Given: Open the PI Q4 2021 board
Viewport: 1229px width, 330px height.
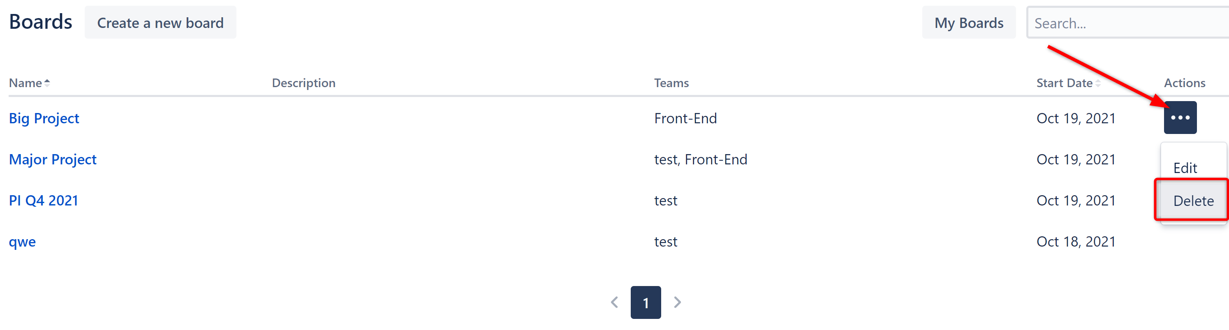Looking at the screenshot, I should (x=44, y=200).
